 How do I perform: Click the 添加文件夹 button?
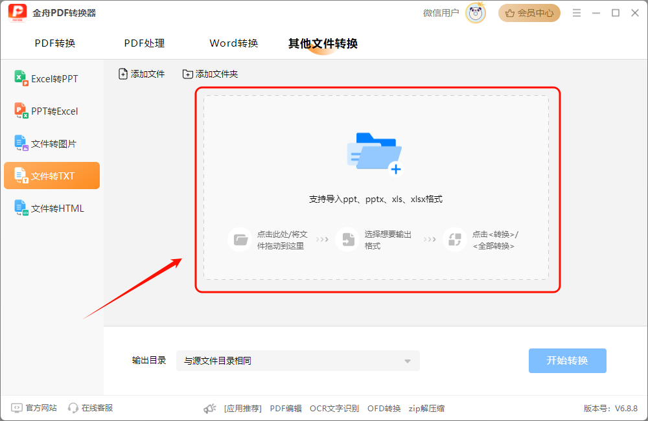click(x=210, y=74)
